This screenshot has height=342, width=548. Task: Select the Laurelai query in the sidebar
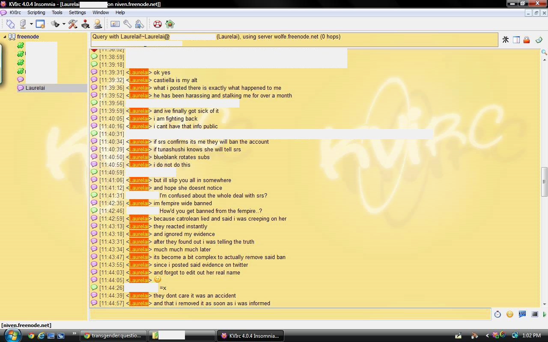[34, 88]
